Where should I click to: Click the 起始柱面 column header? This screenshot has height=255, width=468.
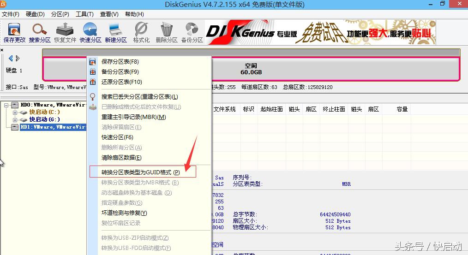click(271, 109)
